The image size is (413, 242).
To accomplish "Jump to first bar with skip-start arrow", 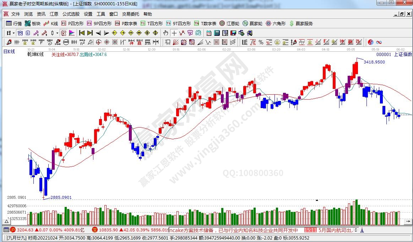I will 82,33.
